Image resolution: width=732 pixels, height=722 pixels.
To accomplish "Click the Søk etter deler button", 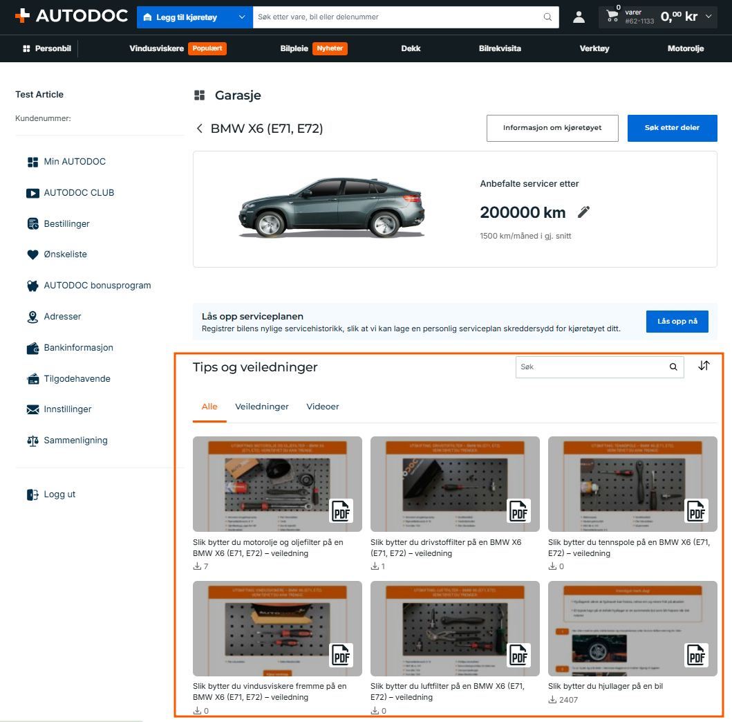I will (x=673, y=128).
